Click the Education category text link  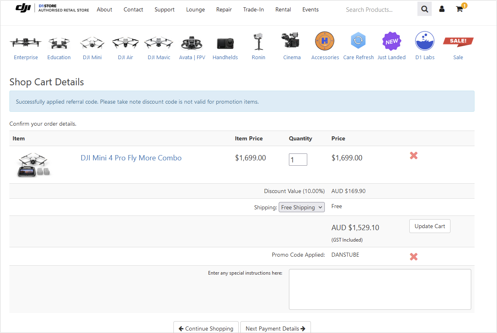click(x=59, y=58)
